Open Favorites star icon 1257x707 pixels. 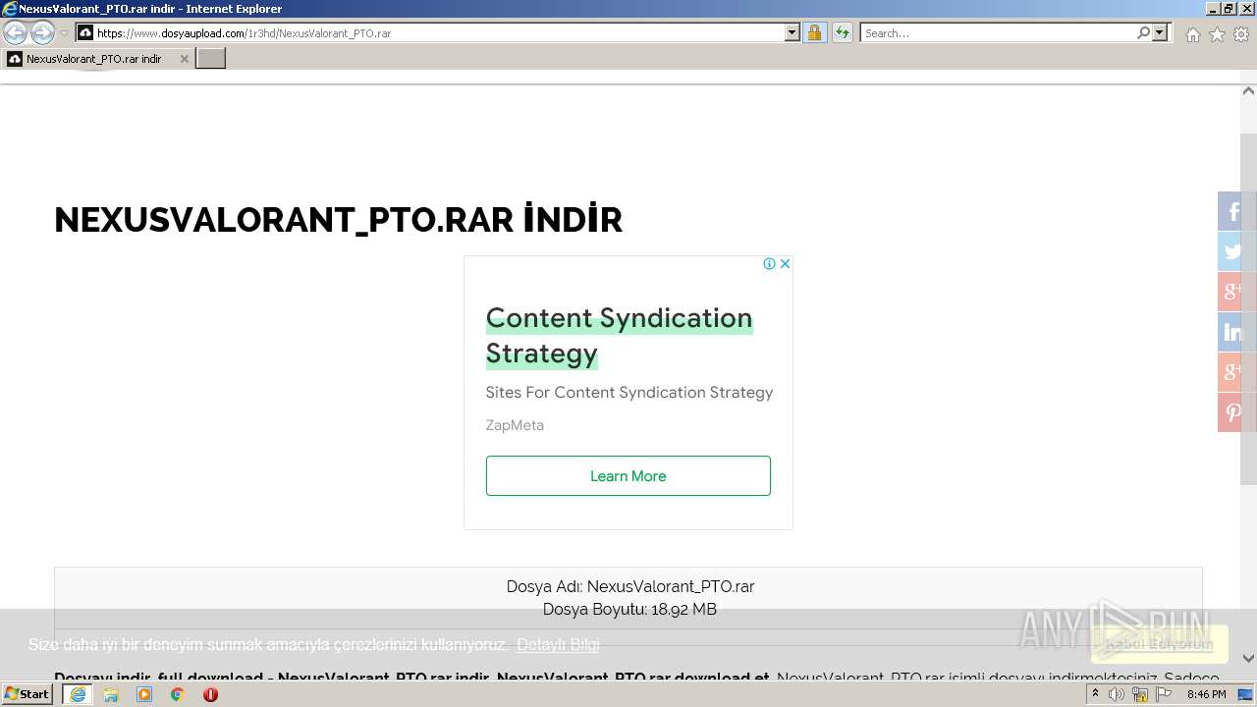pos(1217,34)
